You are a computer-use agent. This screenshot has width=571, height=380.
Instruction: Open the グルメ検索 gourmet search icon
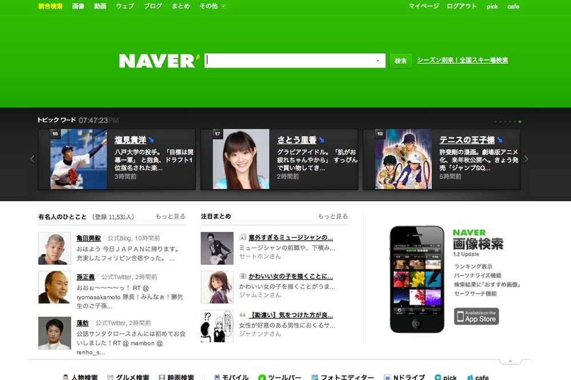pyautogui.click(x=110, y=378)
